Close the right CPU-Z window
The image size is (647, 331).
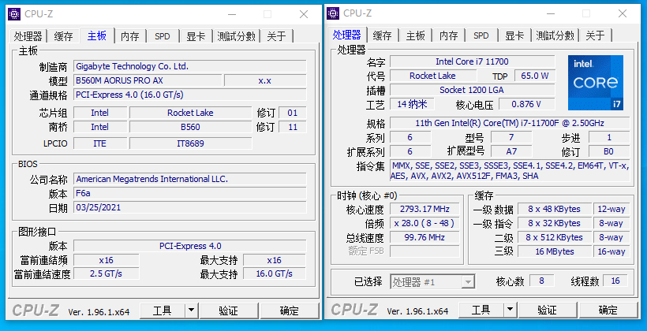pos(623,14)
